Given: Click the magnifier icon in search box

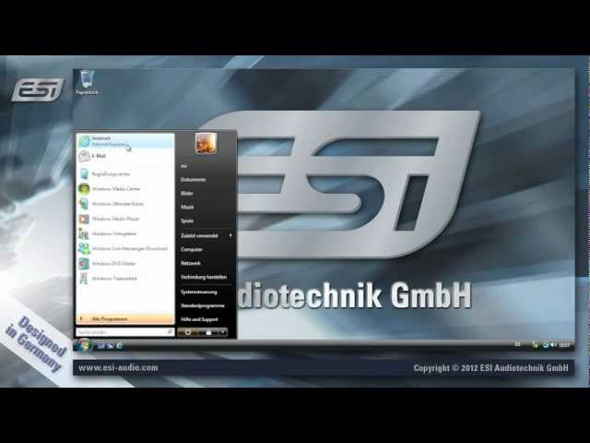Looking at the screenshot, I should click(170, 332).
